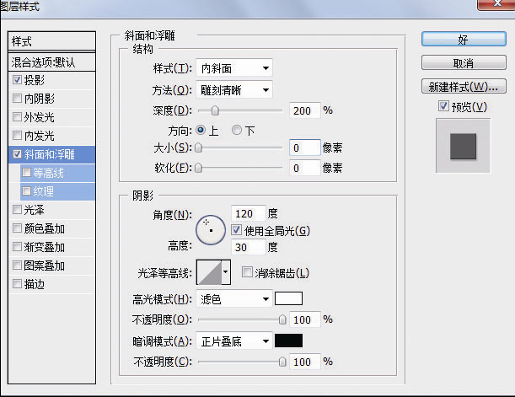Select the 下 (Down) direction radio button

[x=237, y=131]
